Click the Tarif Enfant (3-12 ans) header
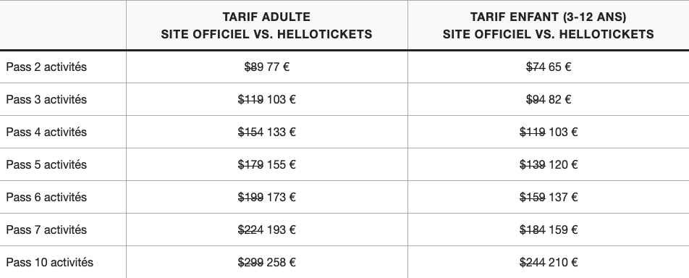Screen dimensions: 689x278 click(548, 25)
